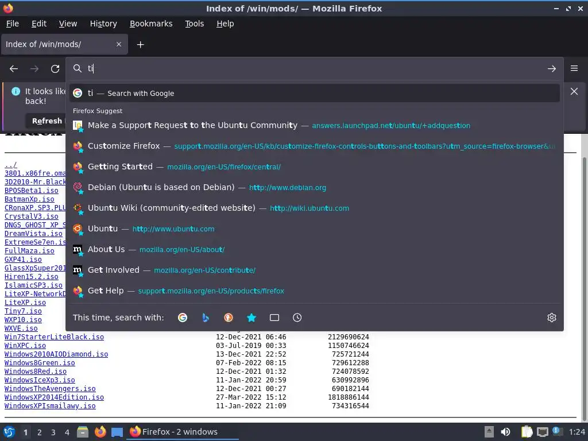Open the Tools menu
Image resolution: width=588 pixels, height=441 pixels.
click(194, 24)
